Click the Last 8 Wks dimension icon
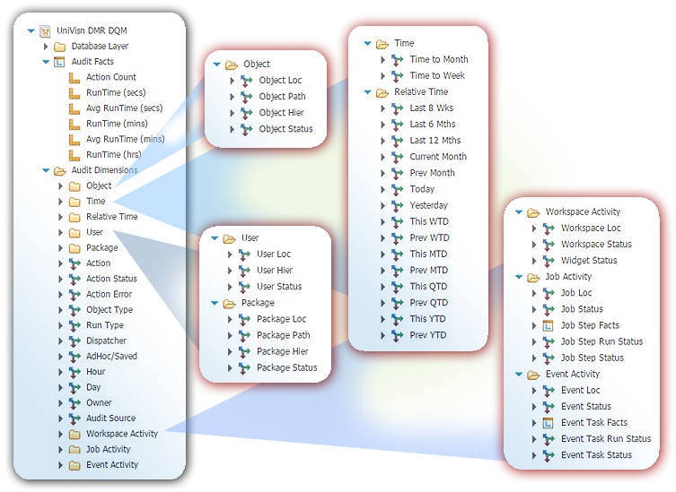Image resolution: width=676 pixels, height=492 pixels. [x=397, y=108]
